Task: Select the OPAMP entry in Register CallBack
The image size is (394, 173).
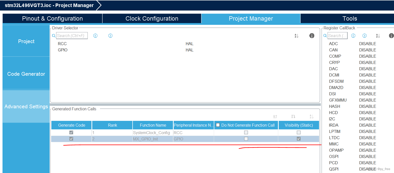Action: [x=336, y=150]
